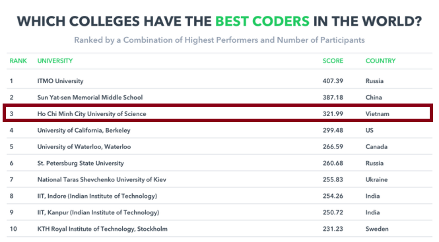
Task: Select National Taras Shevchenko University of Kiev
Action: pyautogui.click(x=102, y=179)
